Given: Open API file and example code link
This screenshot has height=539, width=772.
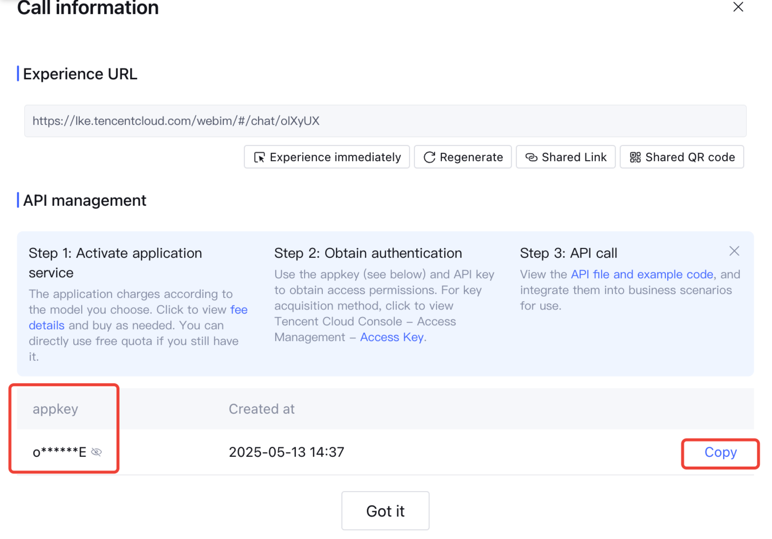Looking at the screenshot, I should click(x=642, y=274).
